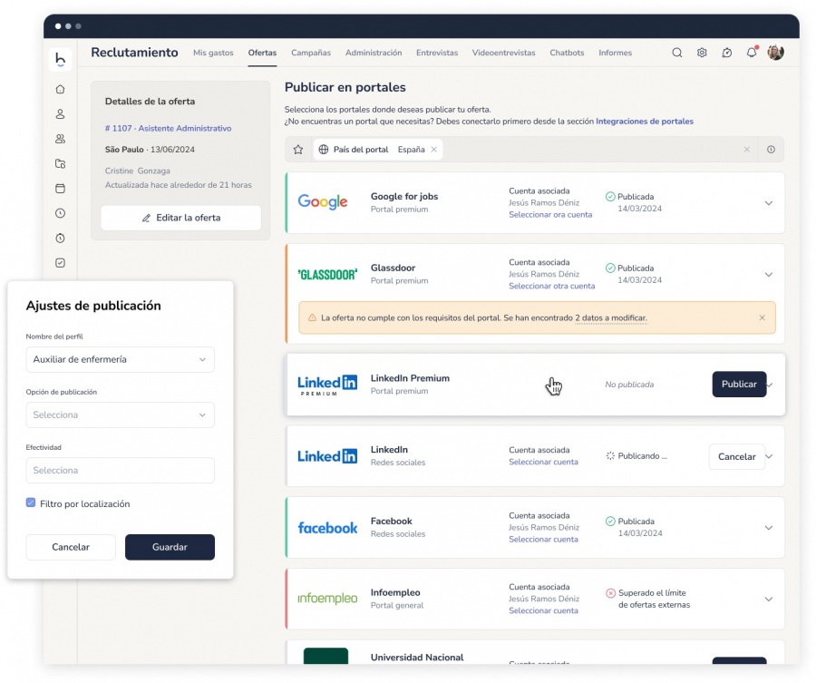Go to Campañas tab
The image size is (816, 683).
pyautogui.click(x=311, y=53)
